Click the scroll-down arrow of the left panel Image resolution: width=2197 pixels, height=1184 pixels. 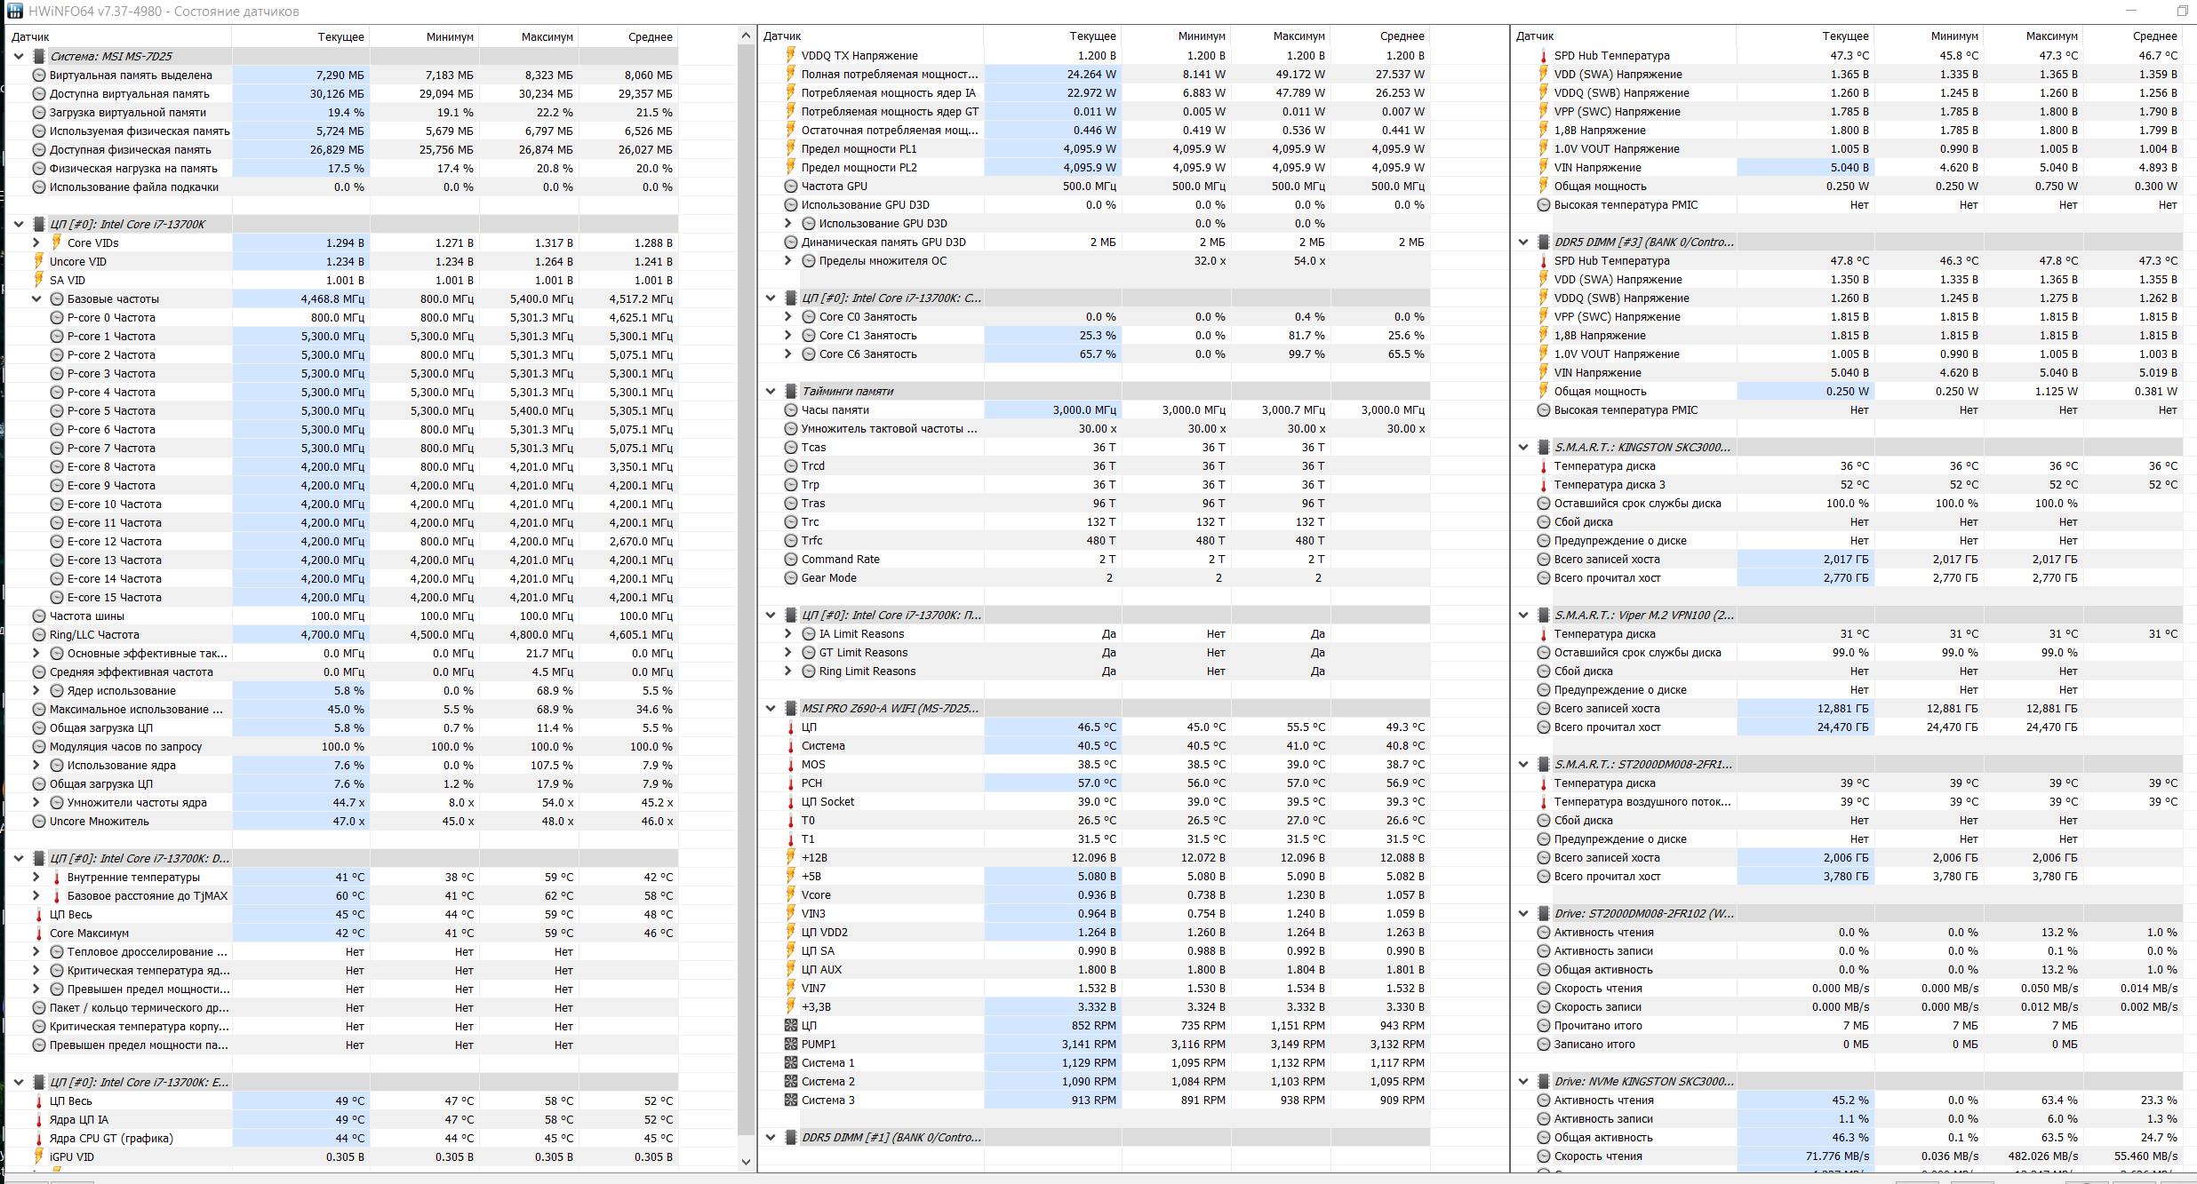click(x=747, y=1162)
